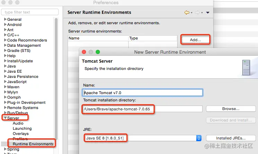Expand the Spring tree node

(5, 149)
